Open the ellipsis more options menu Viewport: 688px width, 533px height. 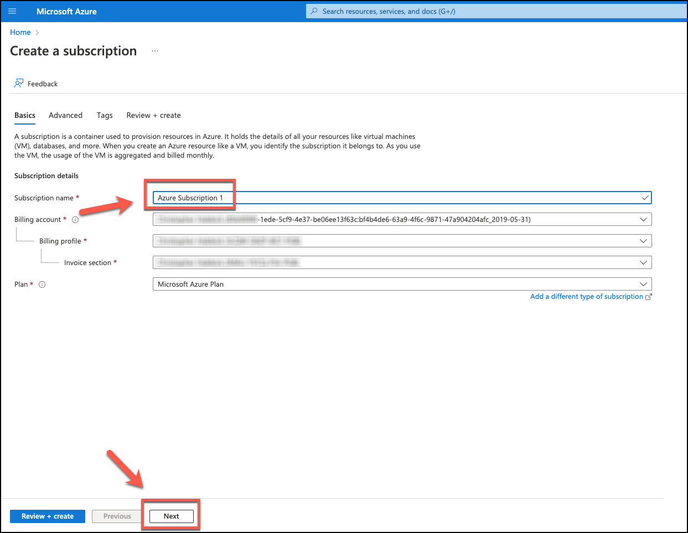pos(155,51)
